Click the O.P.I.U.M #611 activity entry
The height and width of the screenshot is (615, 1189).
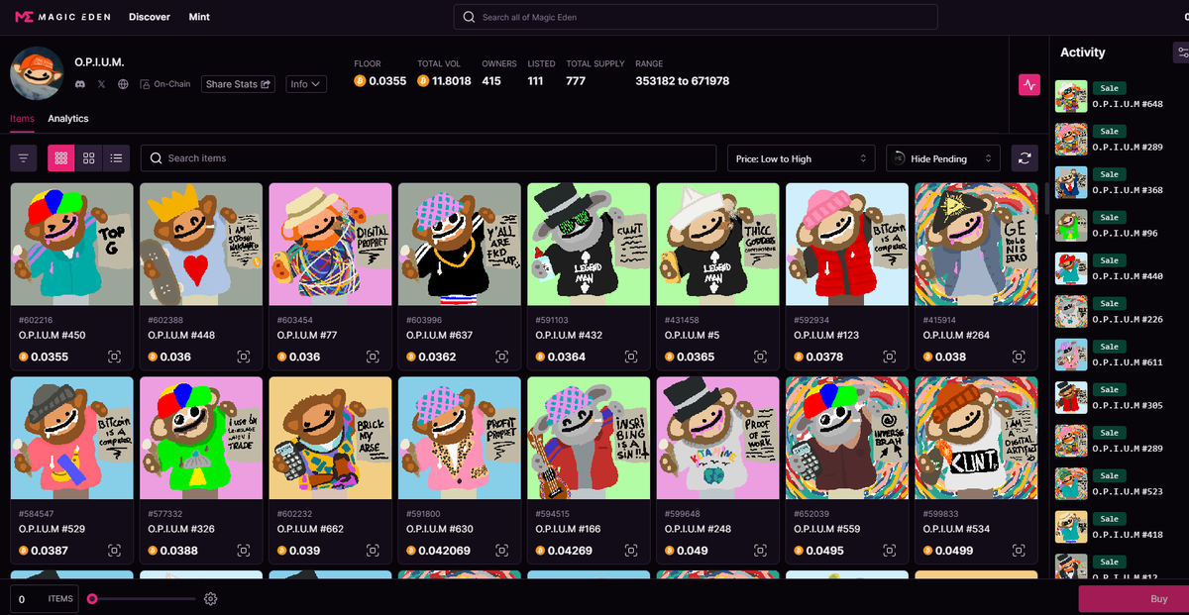point(1120,355)
